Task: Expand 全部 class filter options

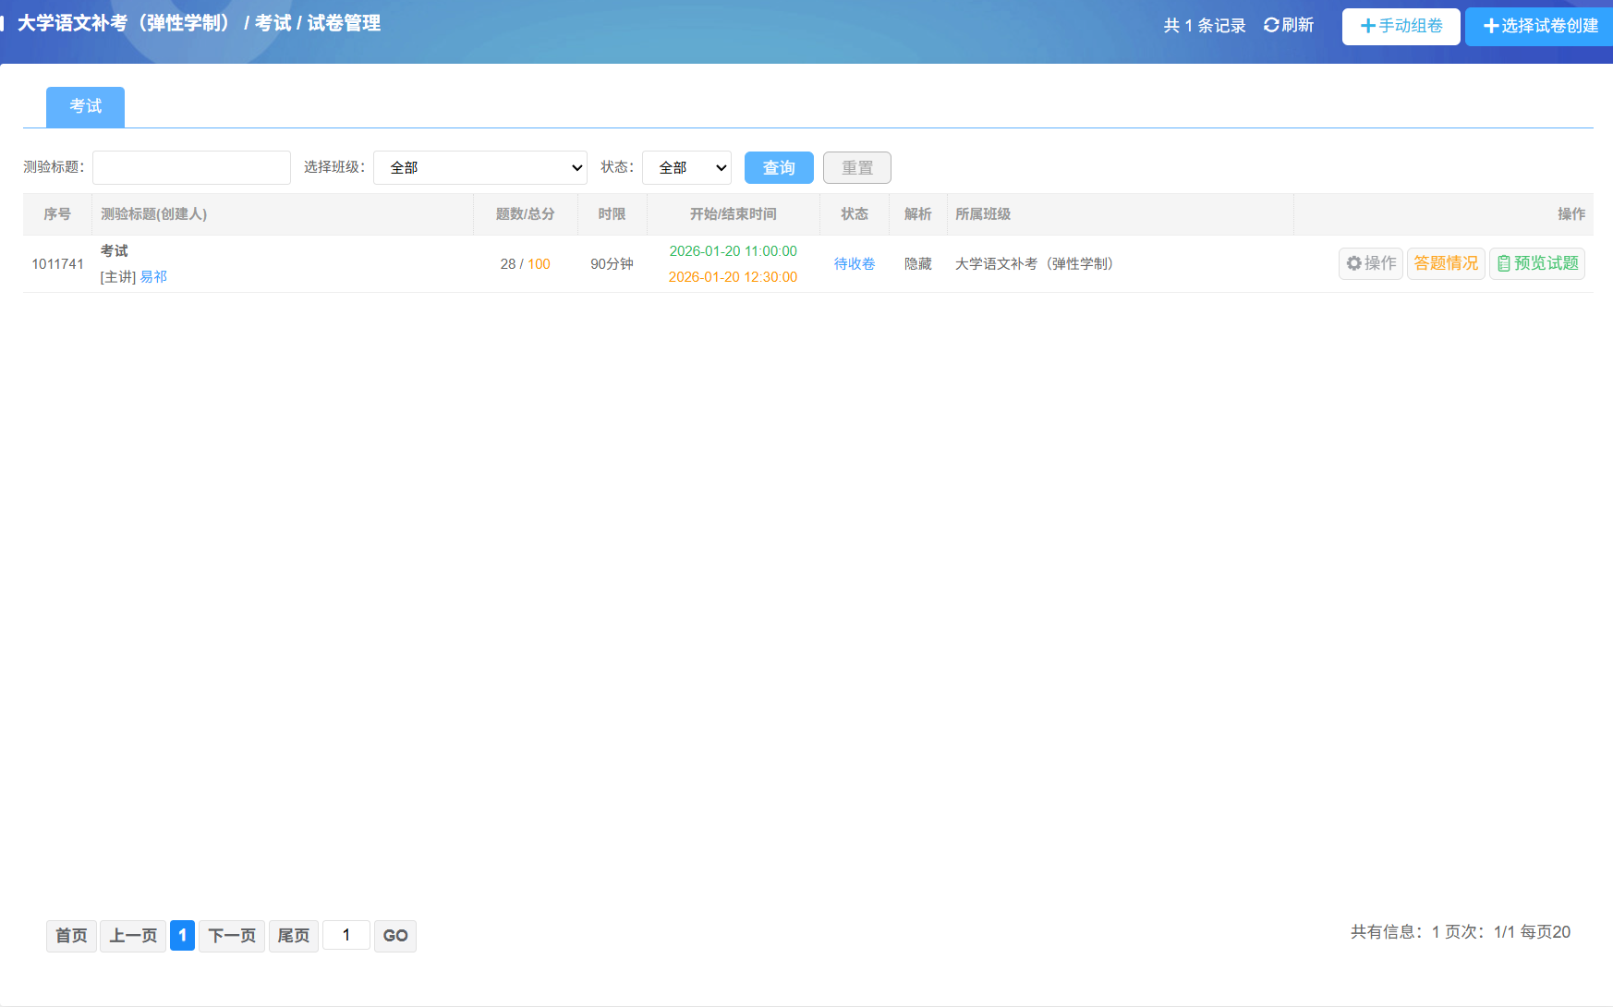Action: (x=479, y=167)
